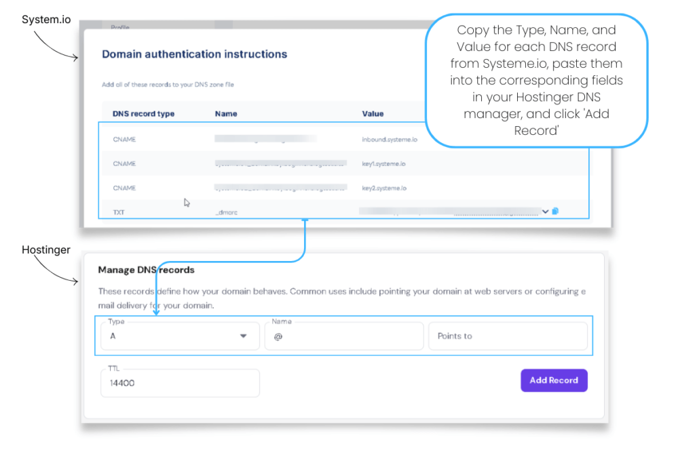This screenshot has height=463, width=695.
Task: Click the inbound.systeme.io value cell
Action: click(x=388, y=139)
